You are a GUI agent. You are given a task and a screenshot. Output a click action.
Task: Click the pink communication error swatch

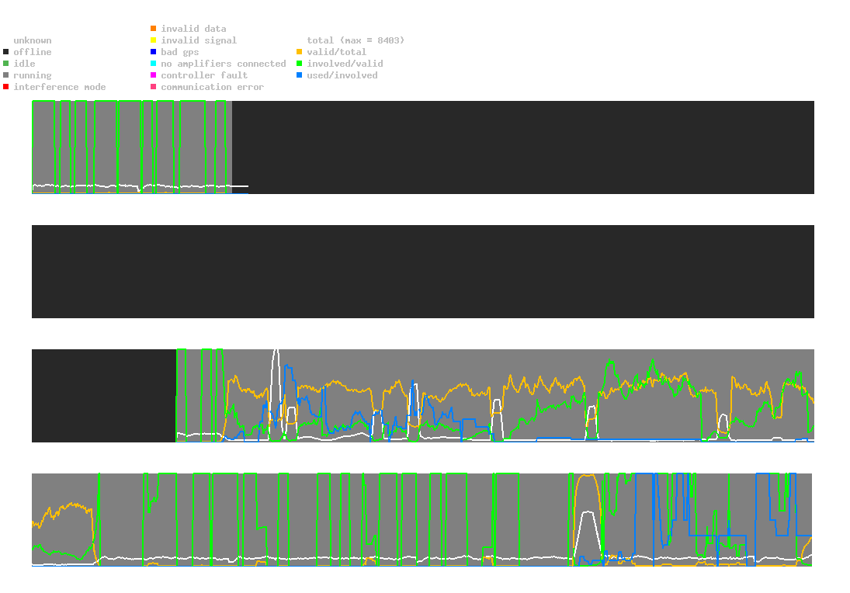(x=154, y=87)
